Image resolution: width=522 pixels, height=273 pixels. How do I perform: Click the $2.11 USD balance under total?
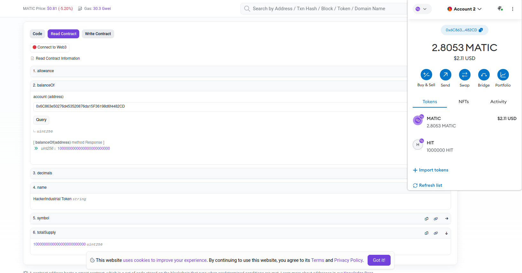coord(464,58)
